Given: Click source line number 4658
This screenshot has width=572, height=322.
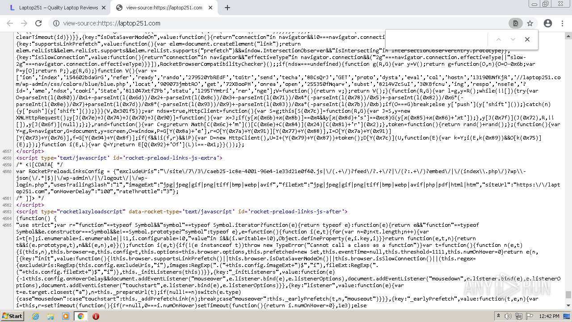Looking at the screenshot, I should (7, 158).
